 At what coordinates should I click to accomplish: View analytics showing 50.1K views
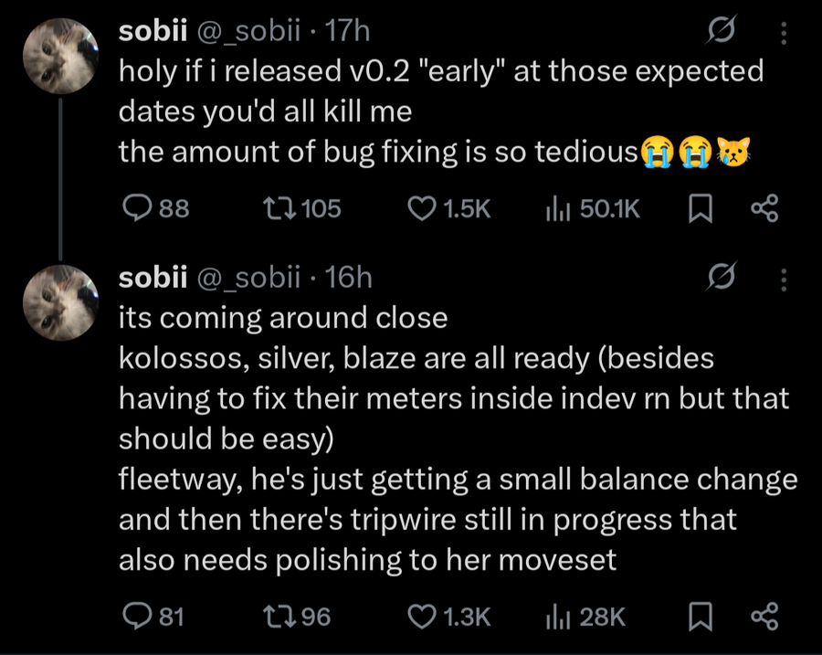557,209
